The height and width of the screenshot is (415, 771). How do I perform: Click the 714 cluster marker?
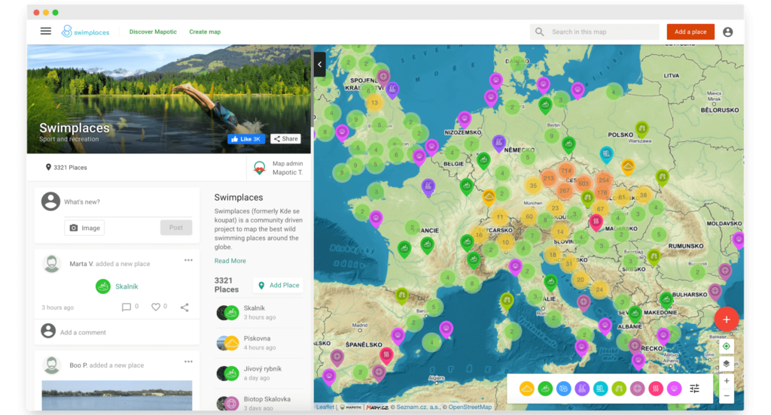[566, 171]
